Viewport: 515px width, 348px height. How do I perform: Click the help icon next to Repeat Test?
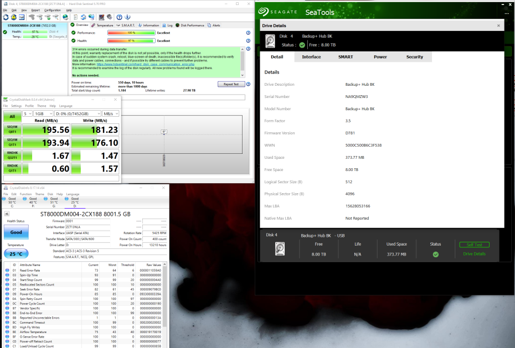(x=248, y=84)
